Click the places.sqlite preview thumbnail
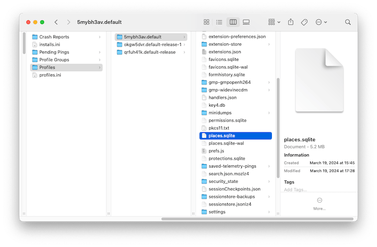 [320, 80]
